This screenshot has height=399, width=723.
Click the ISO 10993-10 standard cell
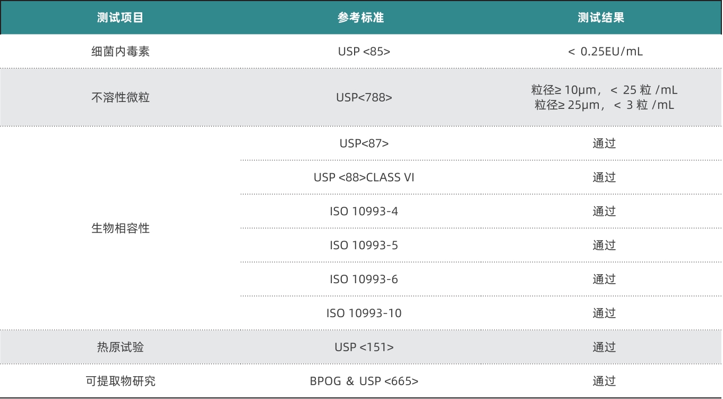(364, 313)
